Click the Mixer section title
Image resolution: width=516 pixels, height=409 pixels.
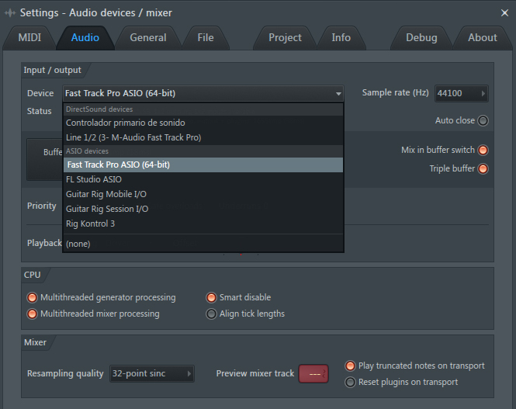(35, 342)
